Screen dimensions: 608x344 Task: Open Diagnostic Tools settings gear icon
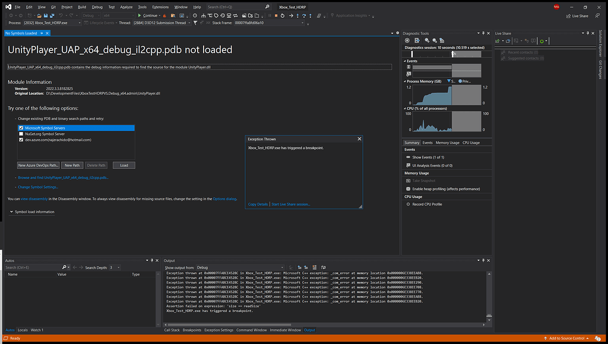pyautogui.click(x=407, y=40)
